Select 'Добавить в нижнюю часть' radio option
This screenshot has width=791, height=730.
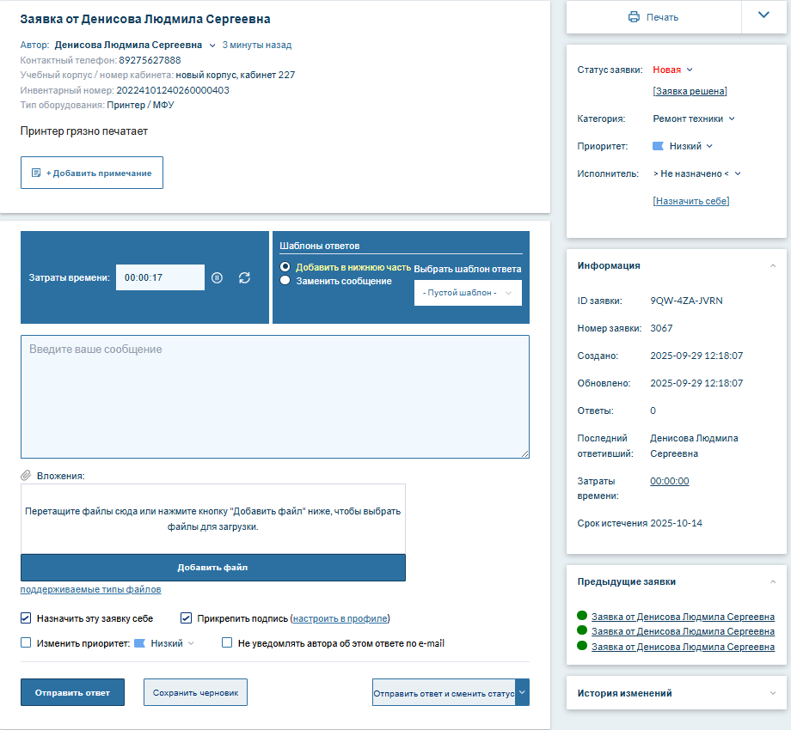pos(285,267)
